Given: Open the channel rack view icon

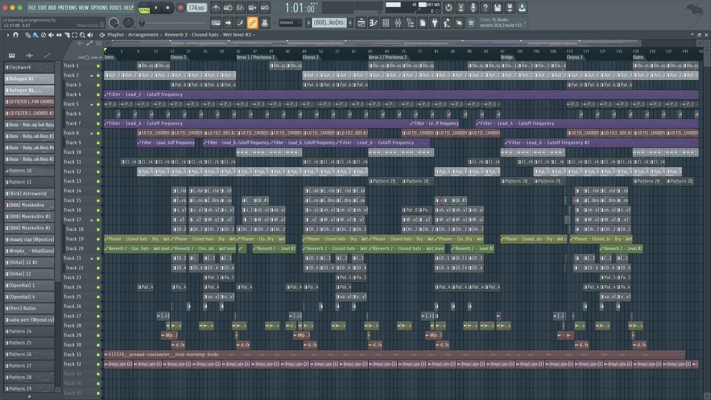Looking at the screenshot, I should pyautogui.click(x=386, y=23).
